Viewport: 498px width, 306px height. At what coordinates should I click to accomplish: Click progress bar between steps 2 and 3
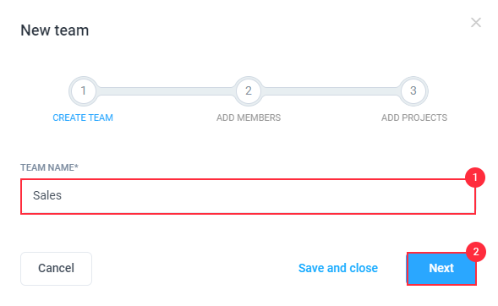click(331, 91)
